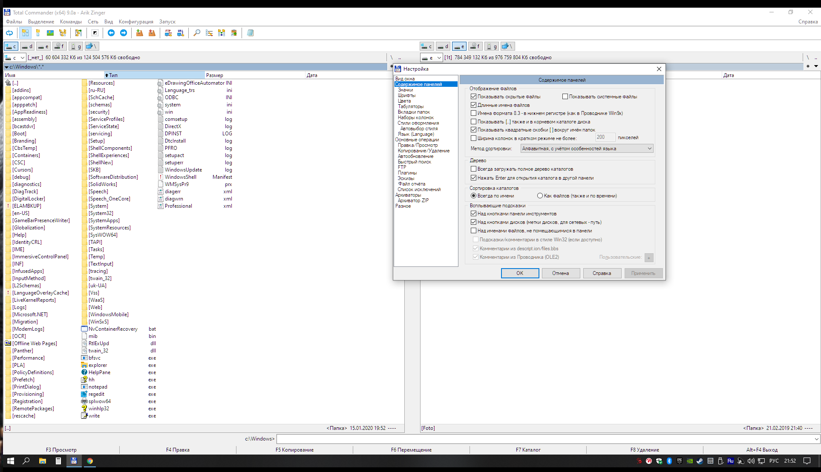Screen dimensions: 821x472
Task: Select explorer exe file in left panel
Action: [x=98, y=365]
